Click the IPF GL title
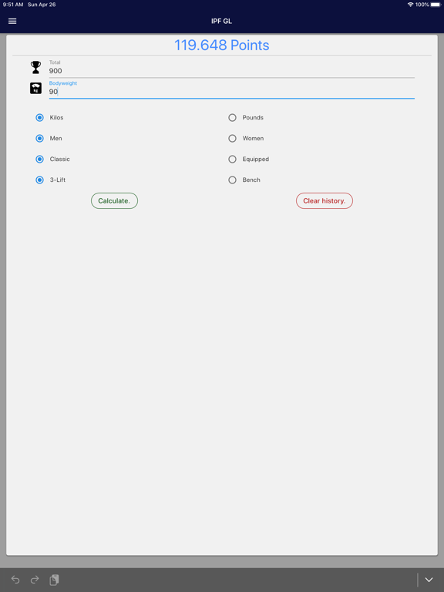The width and height of the screenshot is (444, 592). click(222, 21)
